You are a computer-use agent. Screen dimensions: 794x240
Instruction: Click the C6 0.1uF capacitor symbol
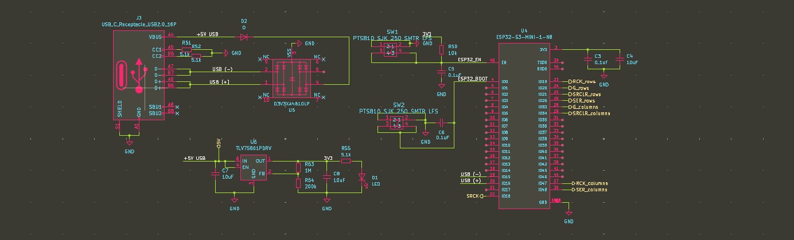pos(441,123)
